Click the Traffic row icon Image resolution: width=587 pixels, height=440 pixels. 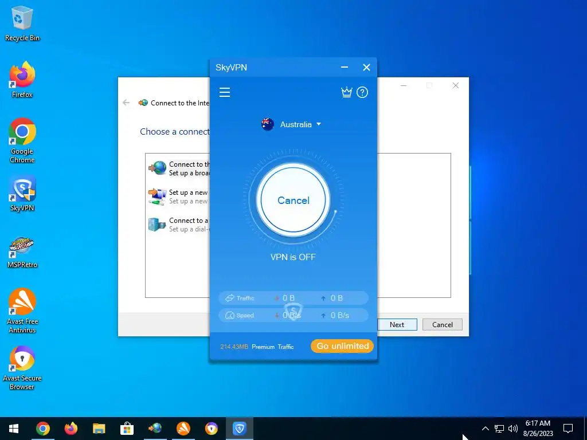(229, 298)
